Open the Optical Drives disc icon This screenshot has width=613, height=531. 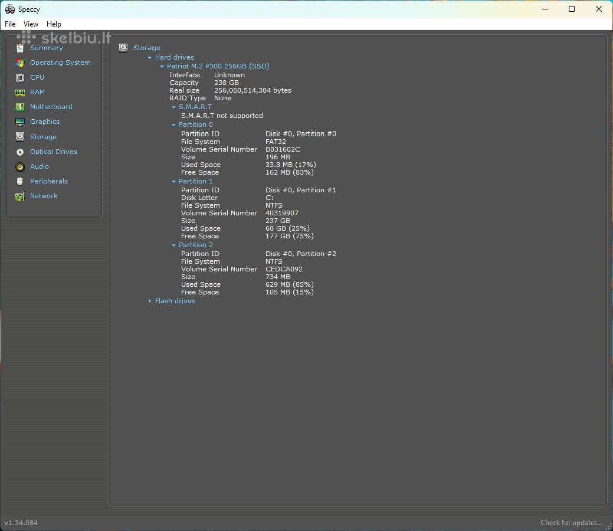pyautogui.click(x=20, y=152)
